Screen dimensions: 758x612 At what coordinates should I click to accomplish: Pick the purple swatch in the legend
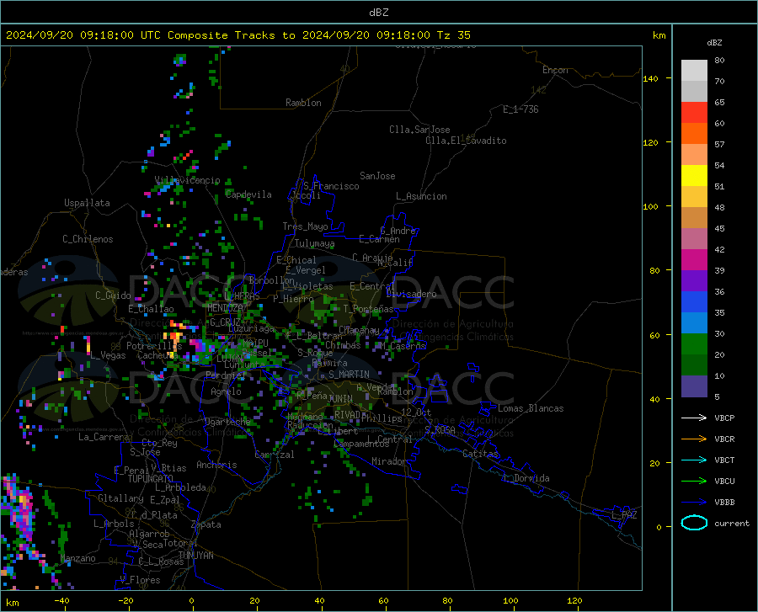pos(694,281)
